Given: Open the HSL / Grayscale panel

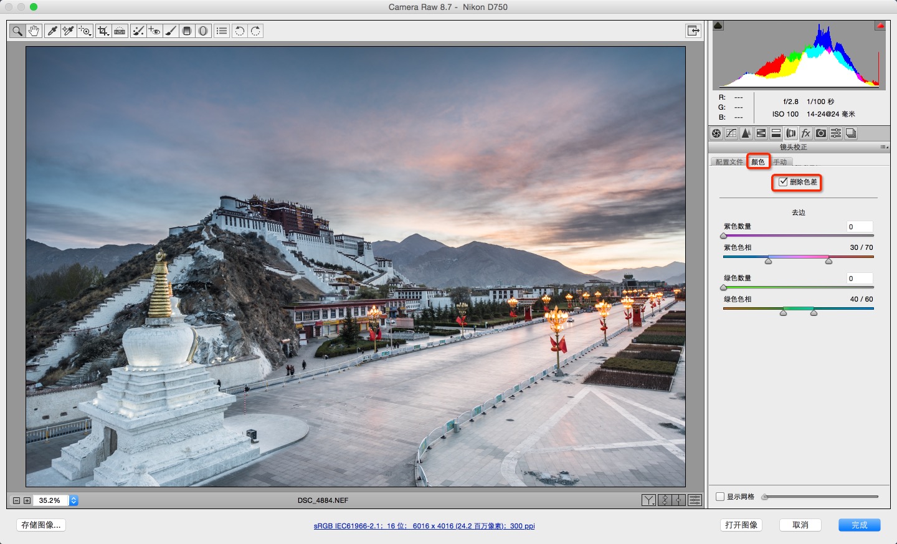Looking at the screenshot, I should (x=761, y=133).
